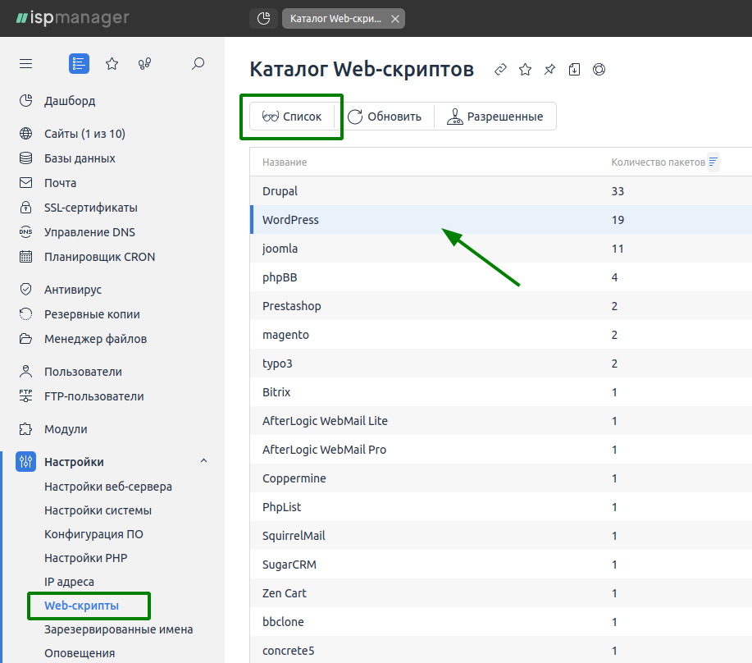This screenshot has height=663, width=752.
Task: Select the joomla row
Action: (x=501, y=249)
